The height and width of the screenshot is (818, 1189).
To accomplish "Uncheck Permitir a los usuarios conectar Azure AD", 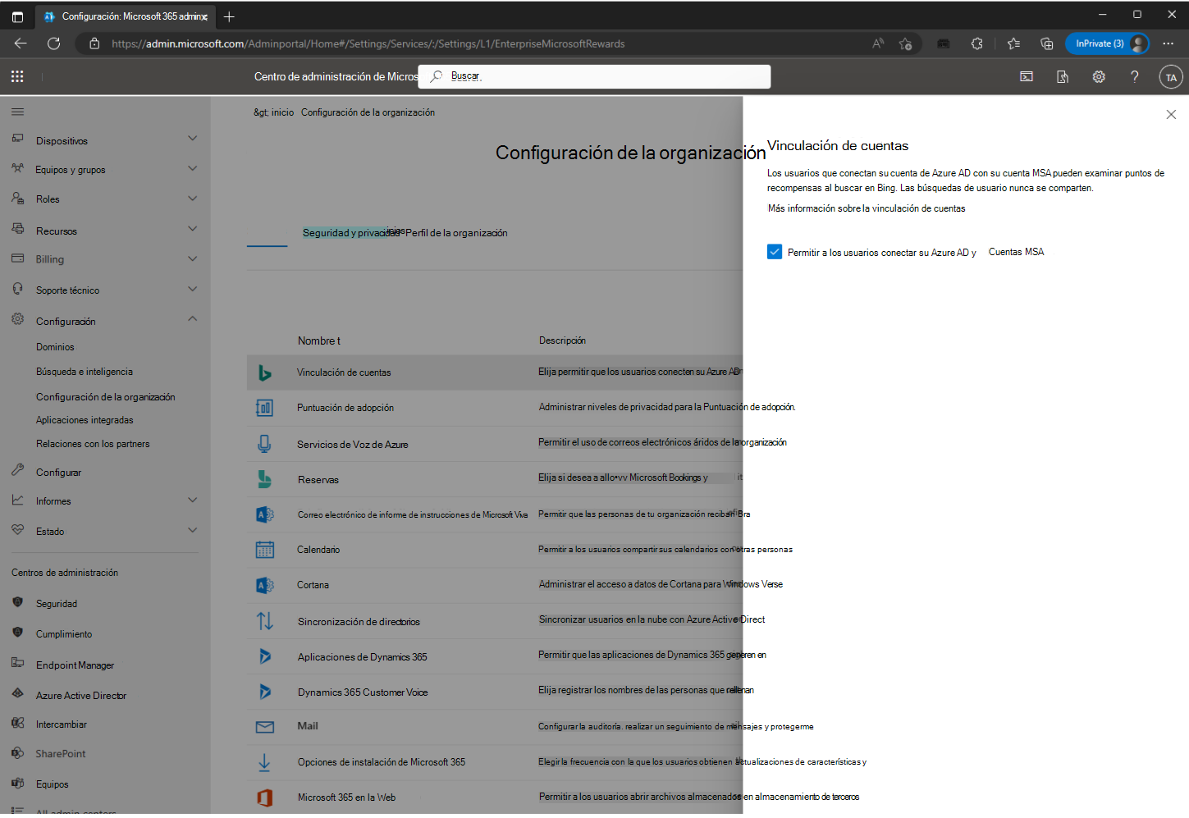I will pos(775,252).
